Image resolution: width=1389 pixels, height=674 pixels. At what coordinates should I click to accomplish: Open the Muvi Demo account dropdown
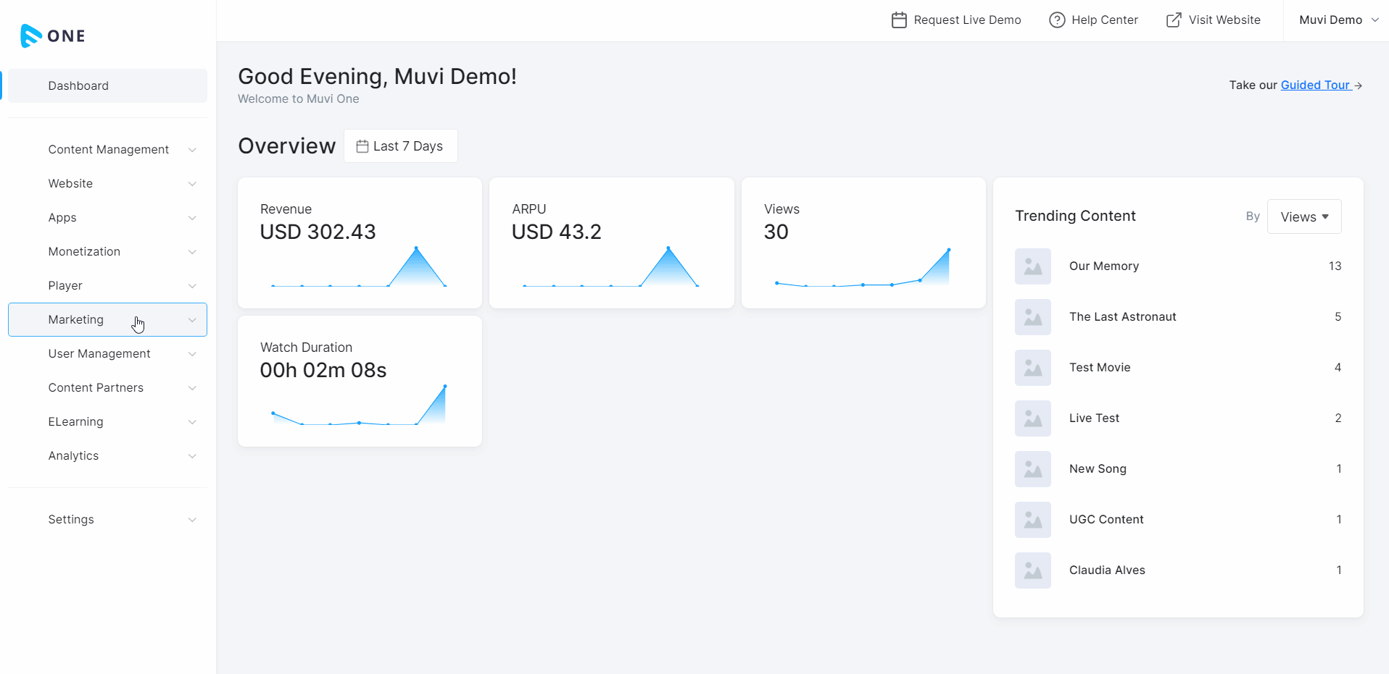1338,20
